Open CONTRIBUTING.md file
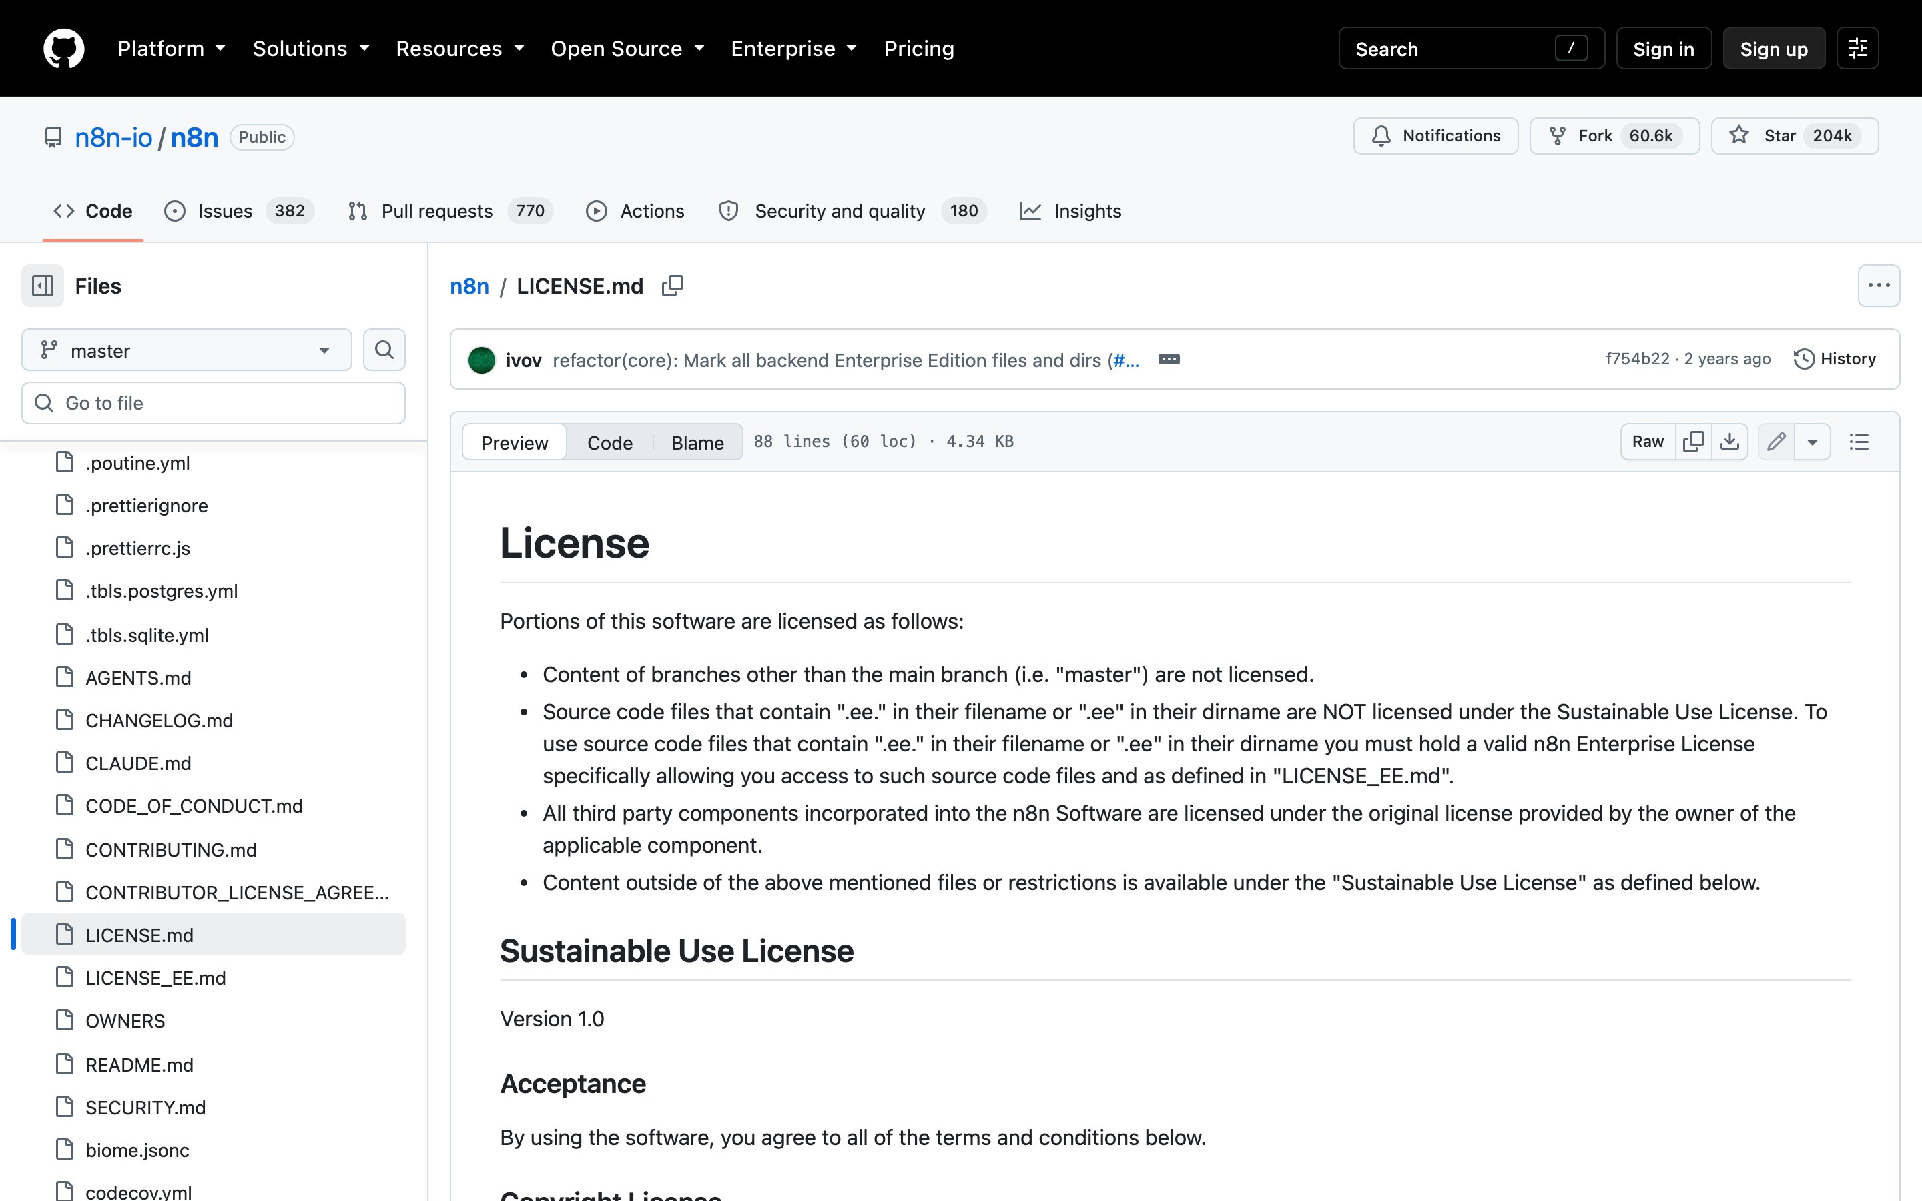The width and height of the screenshot is (1922, 1201). coord(214,849)
